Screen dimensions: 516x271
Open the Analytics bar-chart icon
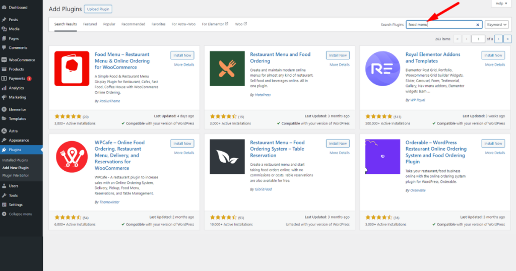(x=4, y=88)
